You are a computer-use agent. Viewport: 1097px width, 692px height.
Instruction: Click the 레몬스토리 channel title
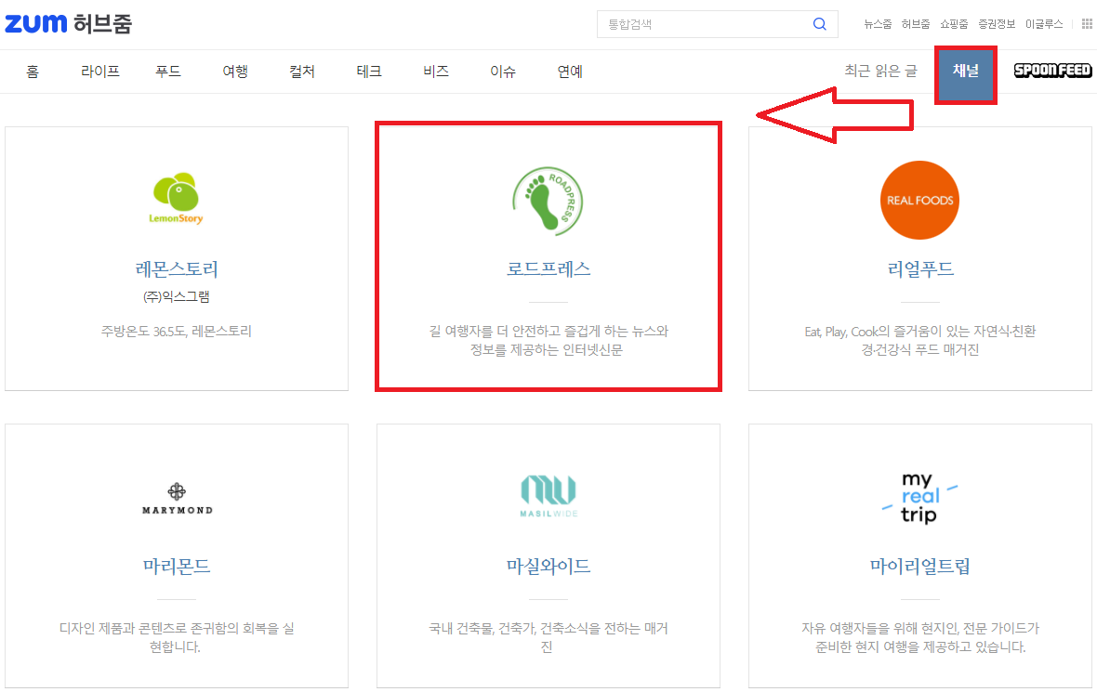pyautogui.click(x=177, y=269)
